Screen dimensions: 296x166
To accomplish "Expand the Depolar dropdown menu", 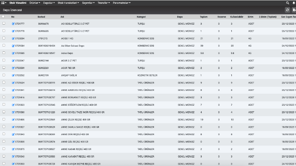I will [x=49, y=3].
